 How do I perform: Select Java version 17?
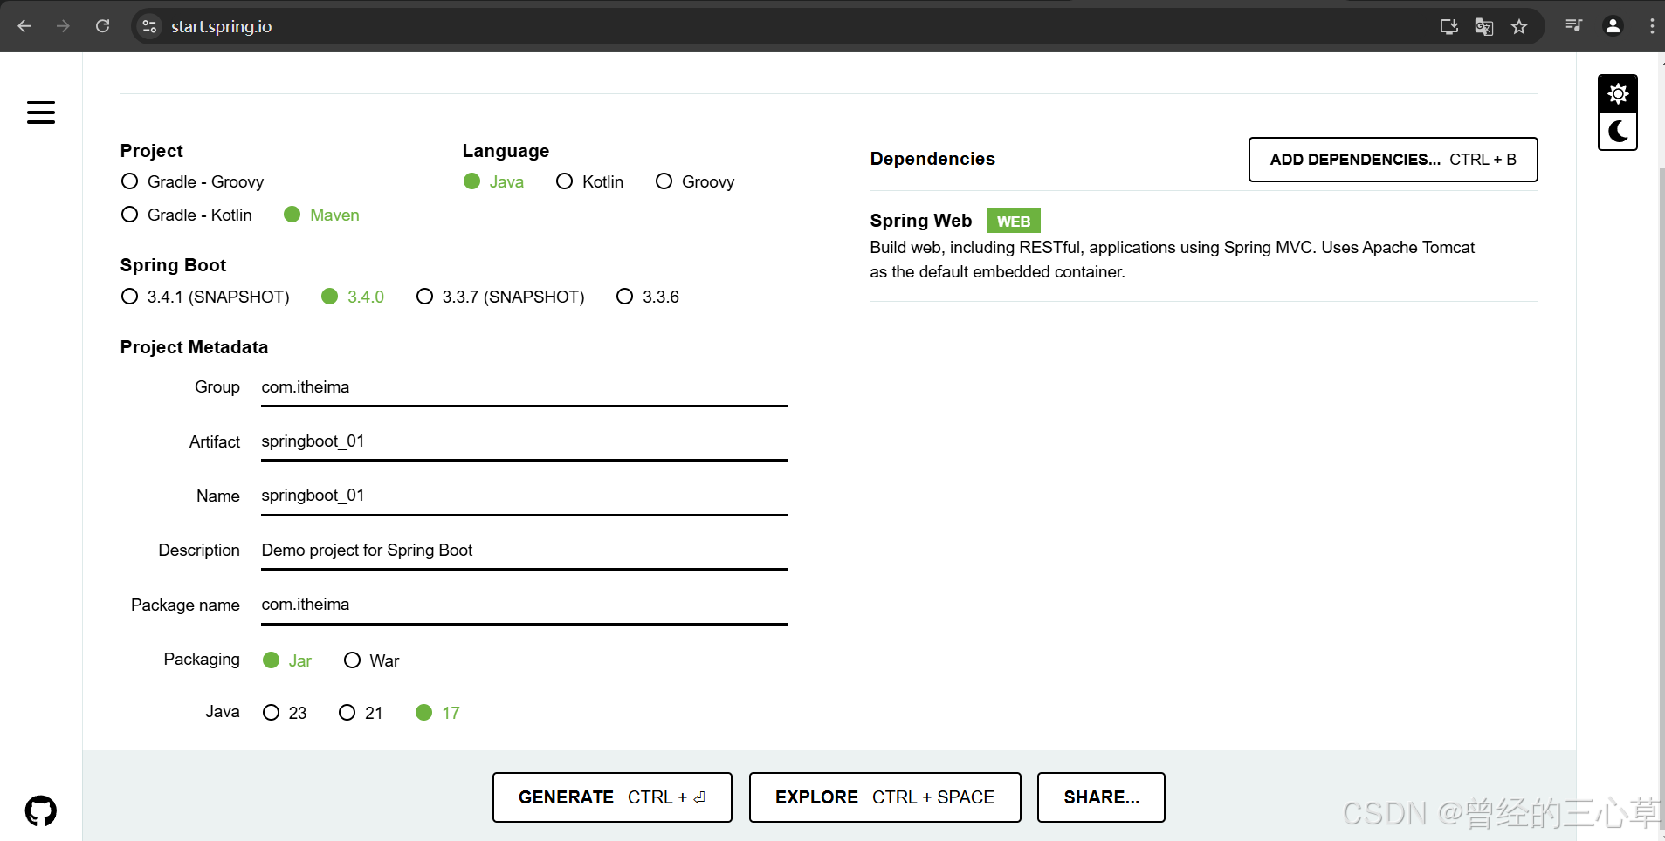coord(437,713)
